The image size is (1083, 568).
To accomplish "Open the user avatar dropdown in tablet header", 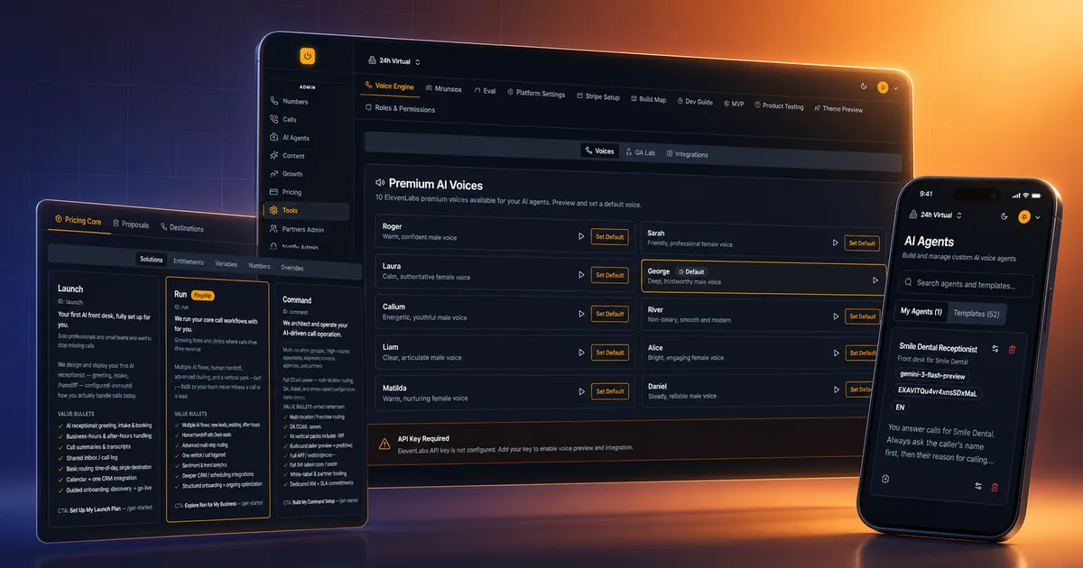I will [x=888, y=87].
